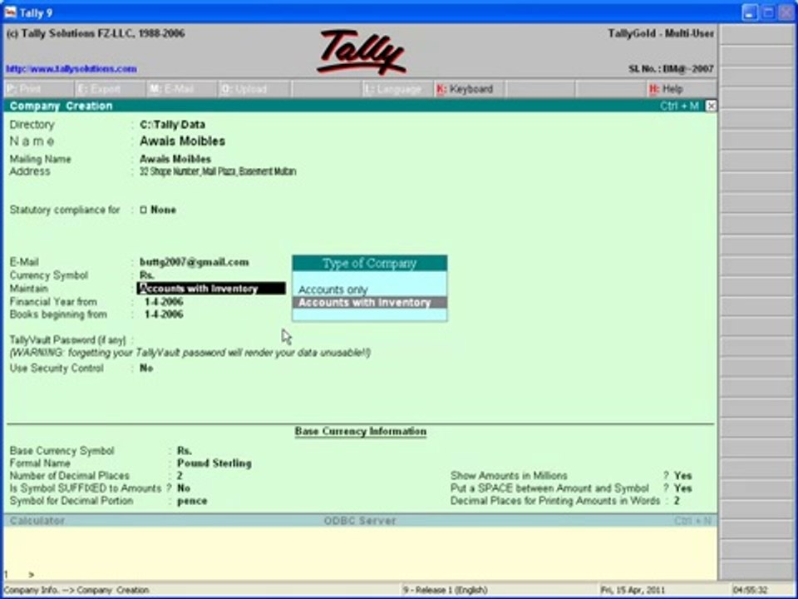This screenshot has width=798, height=599.
Task: Click Base Currency Symbol 'Rs.' value
Action: click(x=185, y=451)
